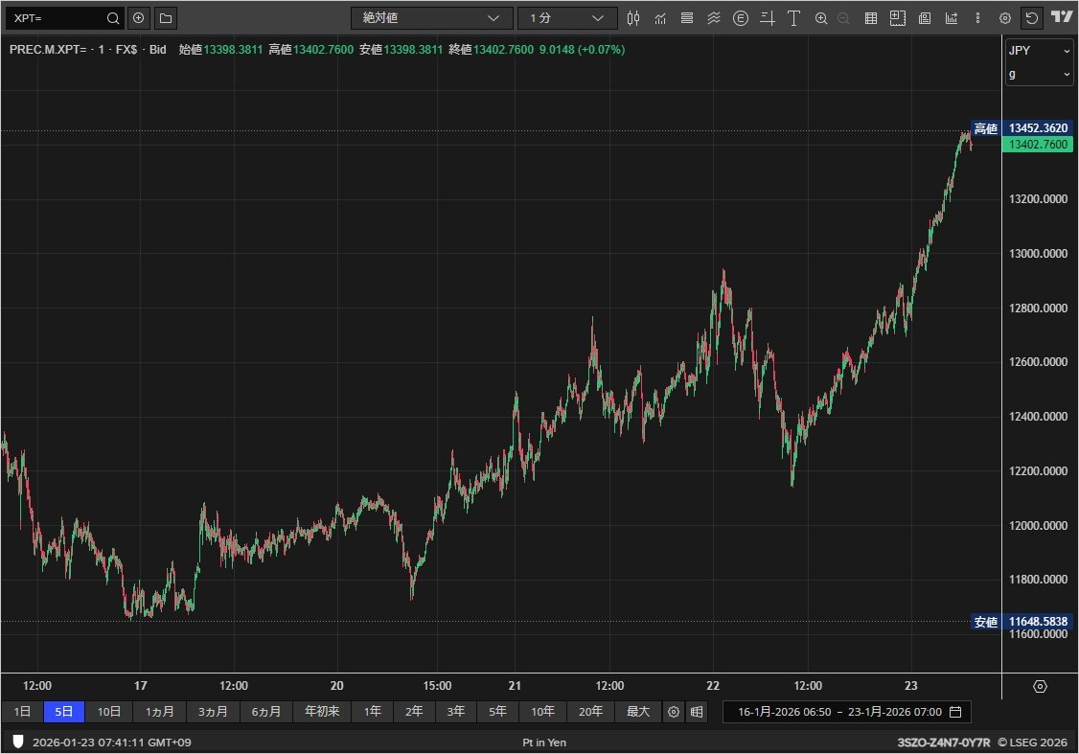
Task: Click the circled E events icon
Action: coord(741,18)
